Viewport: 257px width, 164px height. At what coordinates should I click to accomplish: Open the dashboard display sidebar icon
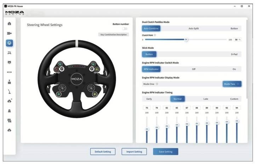pos(9,62)
